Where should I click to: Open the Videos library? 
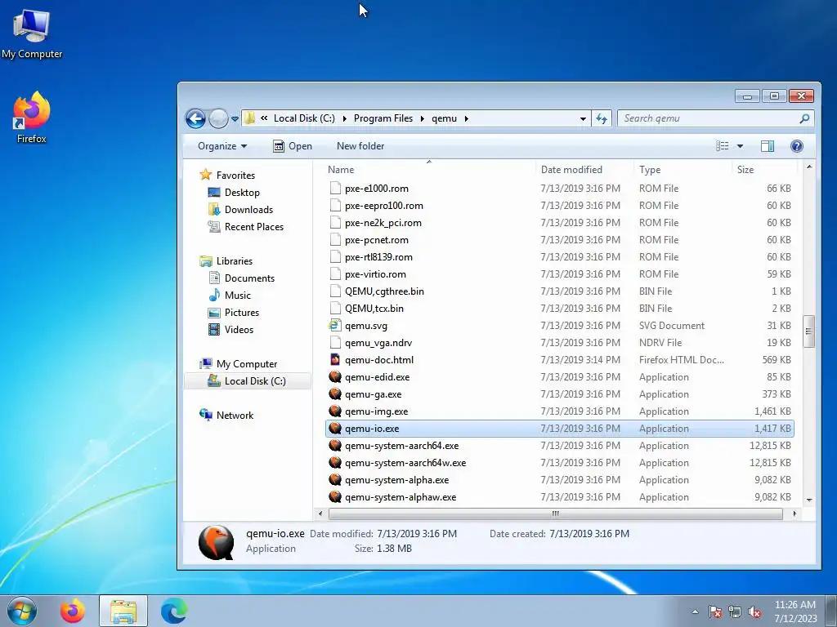point(239,330)
